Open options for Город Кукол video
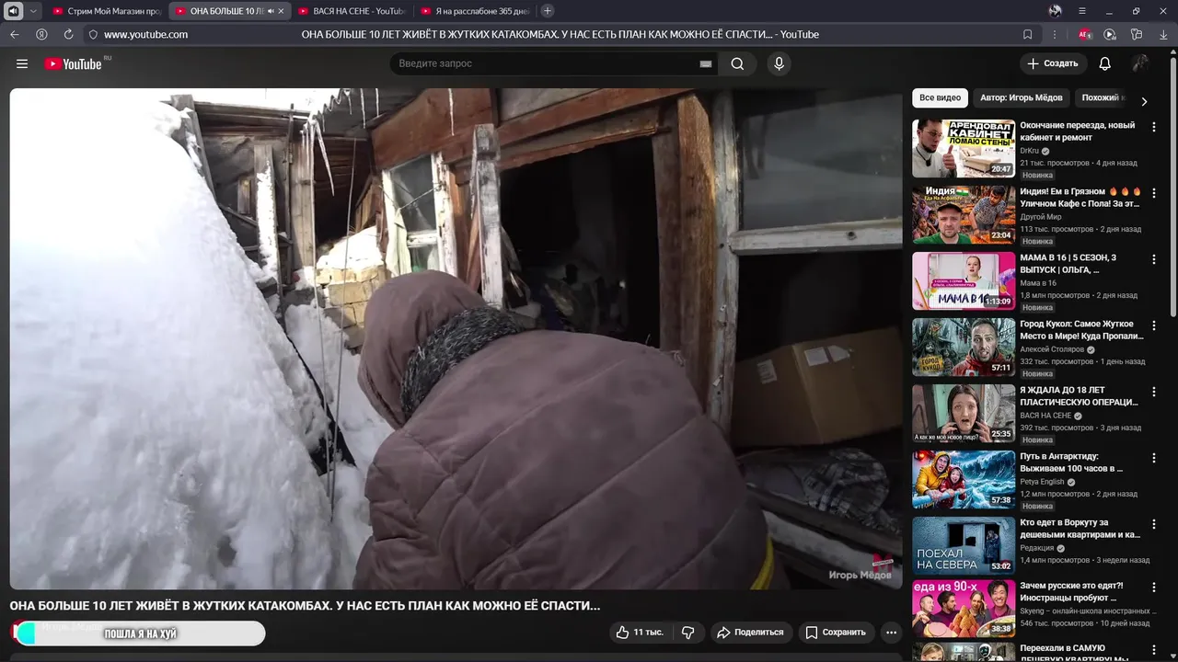The height and width of the screenshot is (662, 1178). (x=1154, y=325)
